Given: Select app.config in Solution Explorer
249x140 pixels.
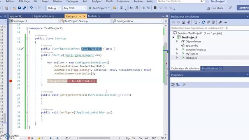Looking at the screenshot, I should pyautogui.click(x=192, y=45).
